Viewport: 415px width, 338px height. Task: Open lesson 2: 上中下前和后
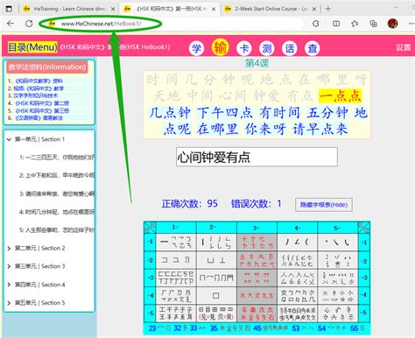coord(57,175)
